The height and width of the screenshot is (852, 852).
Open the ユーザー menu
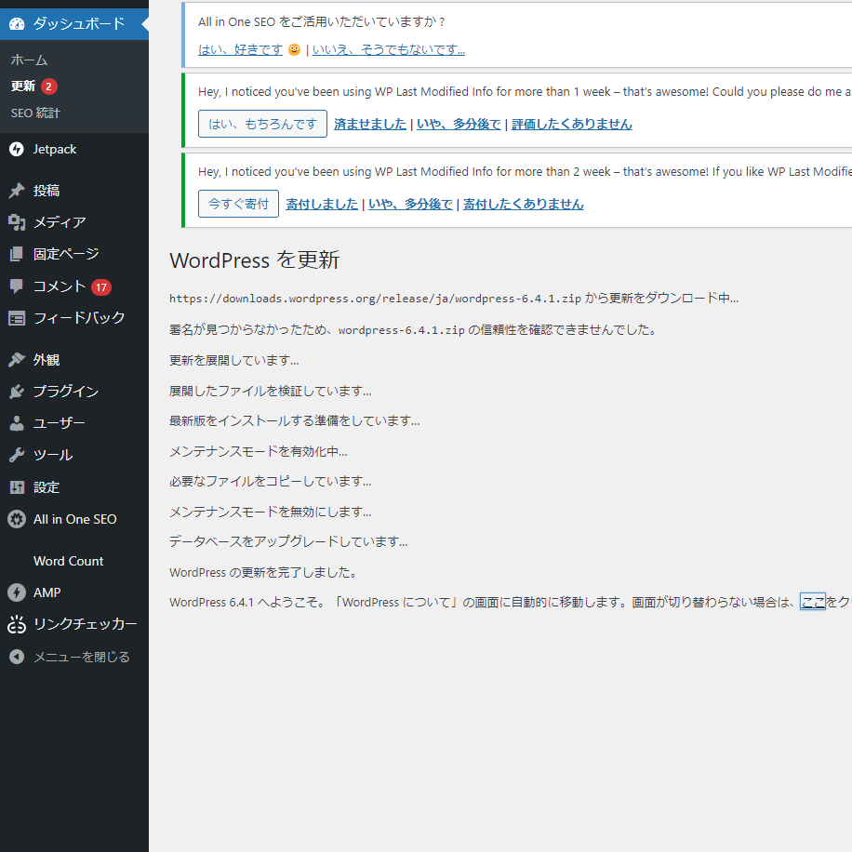click(74, 423)
